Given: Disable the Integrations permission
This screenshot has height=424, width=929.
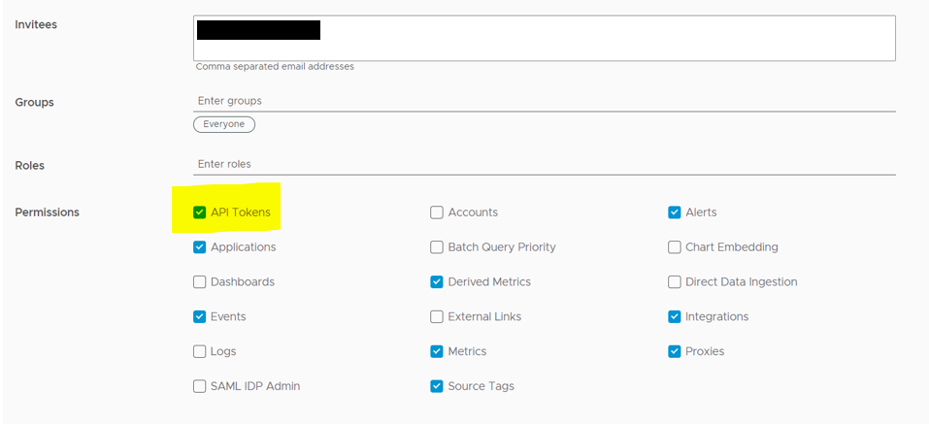Looking at the screenshot, I should 675,316.
